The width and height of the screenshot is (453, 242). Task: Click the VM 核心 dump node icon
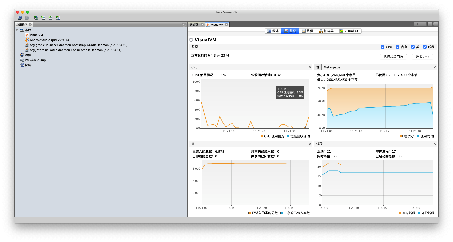22,60
